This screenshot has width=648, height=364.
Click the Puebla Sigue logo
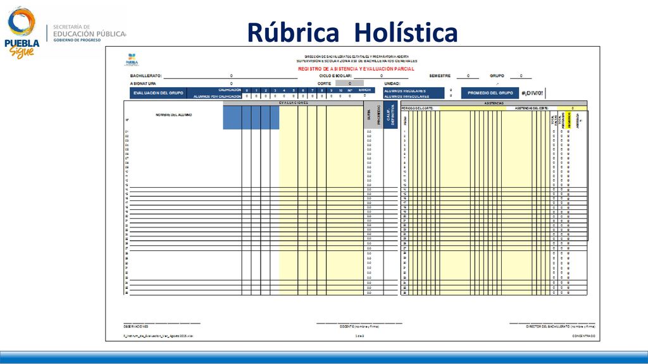(22, 33)
